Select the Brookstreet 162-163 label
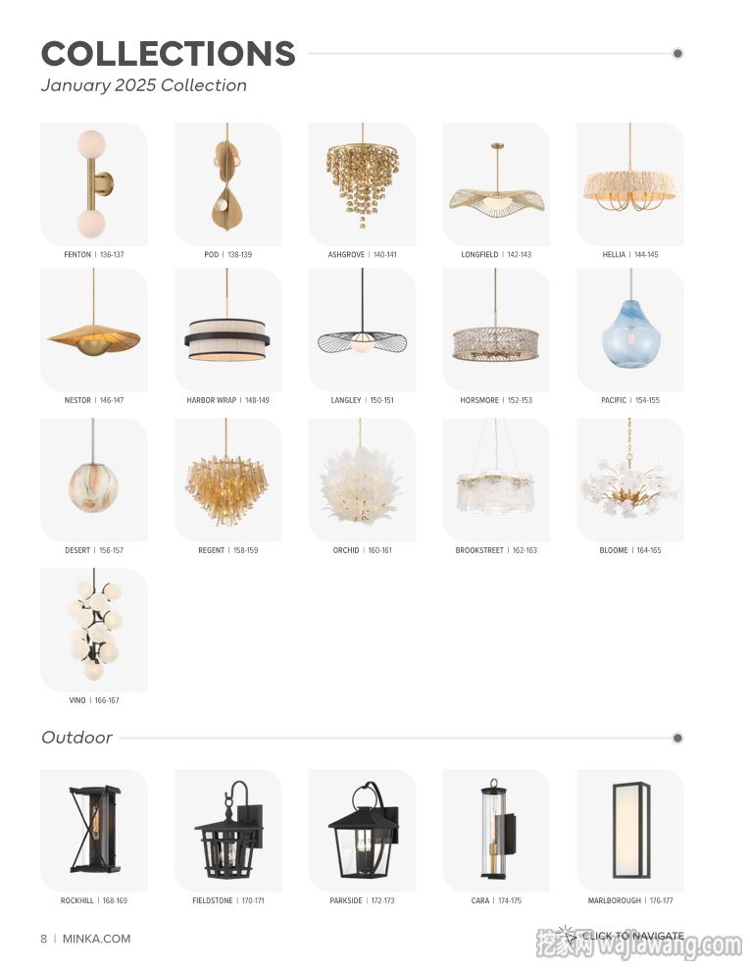The width and height of the screenshot is (750, 971). tap(496, 550)
